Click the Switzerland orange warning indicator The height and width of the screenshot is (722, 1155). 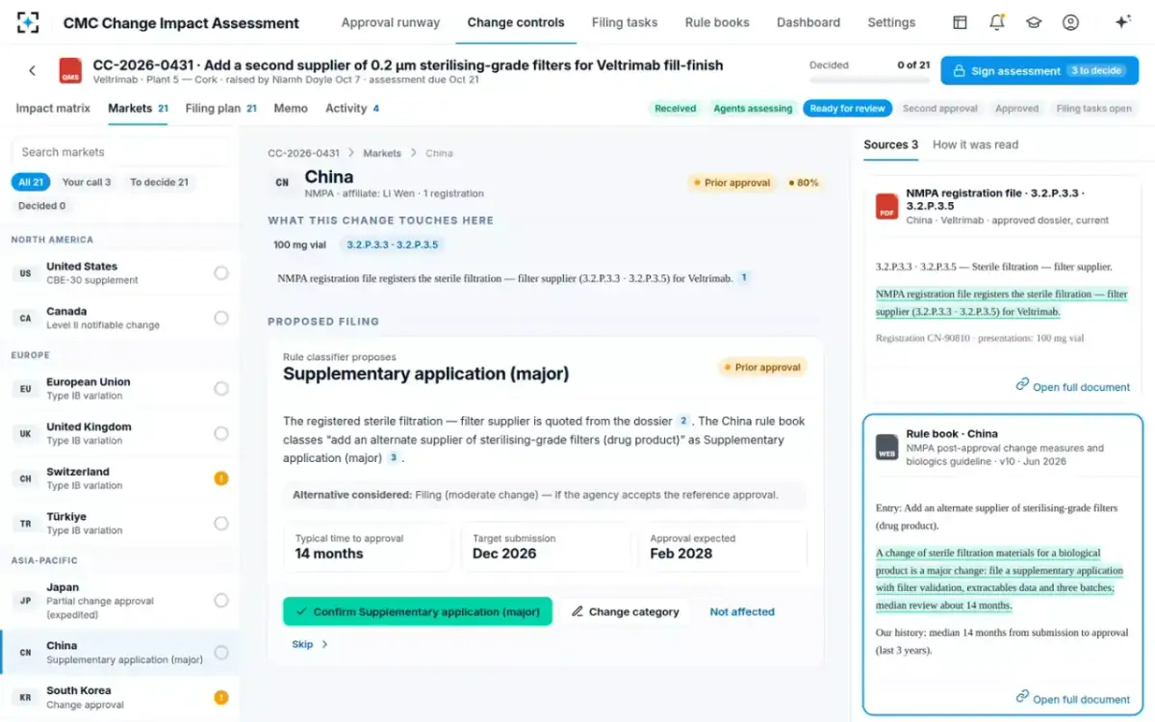(221, 478)
